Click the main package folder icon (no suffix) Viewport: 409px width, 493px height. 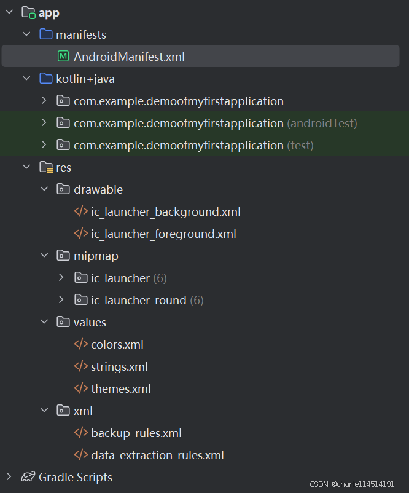click(63, 101)
